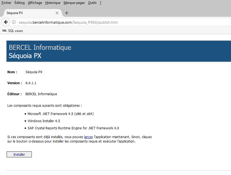Screen dimensions: 231x175
Task: Click the SQL icon on the bookmarks bar
Action: [x=4, y=31]
